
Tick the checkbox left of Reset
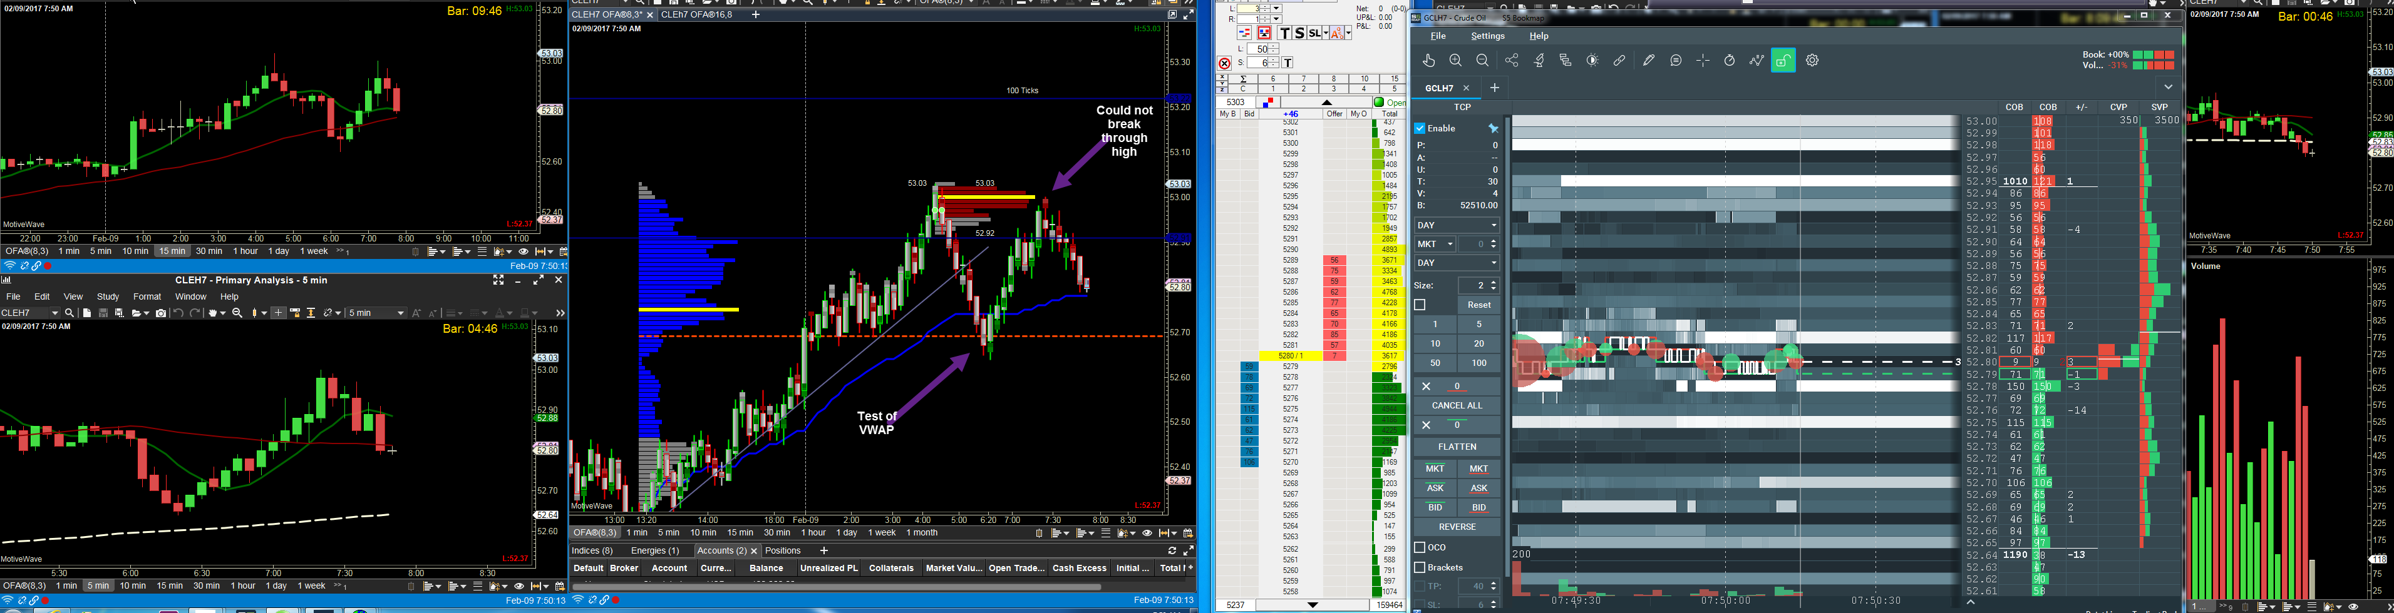tap(1420, 305)
